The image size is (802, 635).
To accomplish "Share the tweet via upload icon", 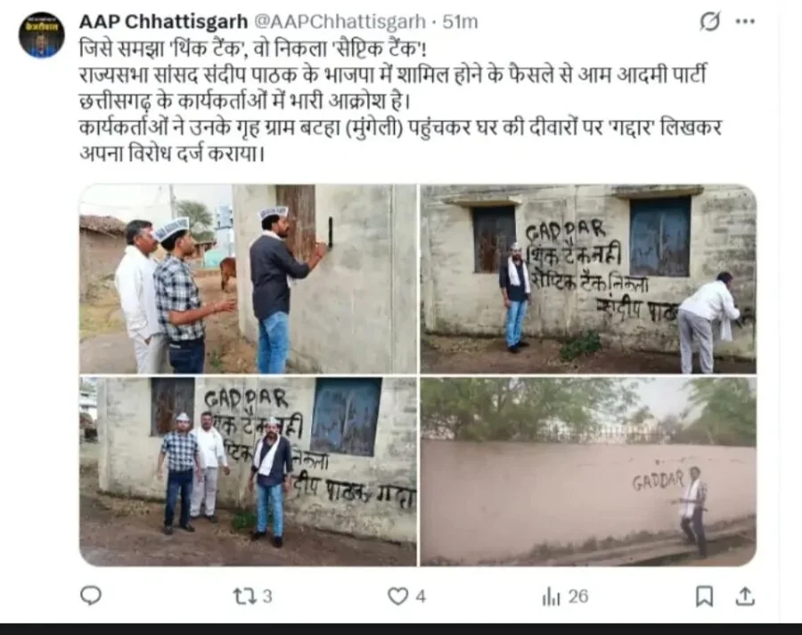I will [x=745, y=596].
